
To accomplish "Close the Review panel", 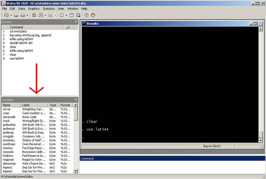I will click(76, 22).
